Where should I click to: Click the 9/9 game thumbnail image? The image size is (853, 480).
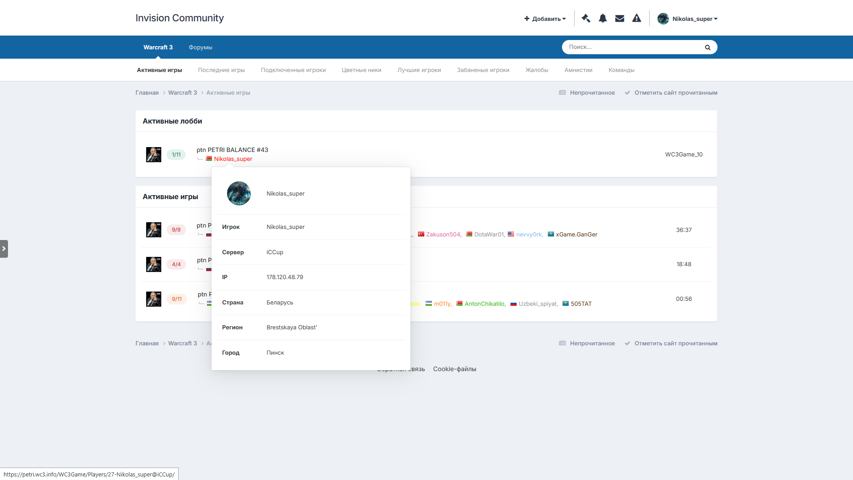[154, 230]
